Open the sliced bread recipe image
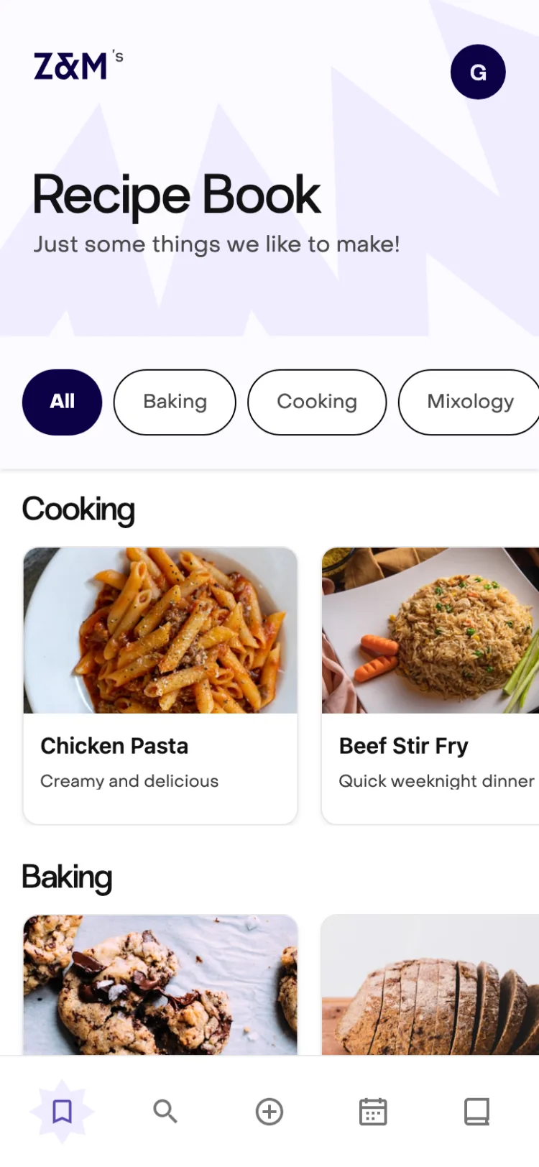The image size is (539, 1167). pyautogui.click(x=430, y=984)
